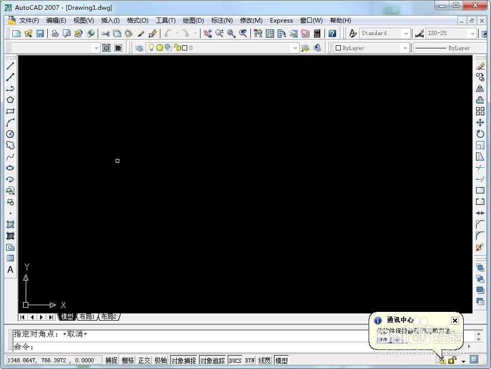Viewport: 491px width, 369px height.
Task: Toggle DYN dynamic input
Action: click(249, 360)
